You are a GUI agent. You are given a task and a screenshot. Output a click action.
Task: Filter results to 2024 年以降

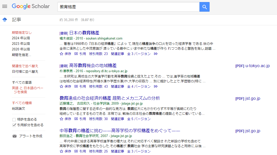[21, 38]
